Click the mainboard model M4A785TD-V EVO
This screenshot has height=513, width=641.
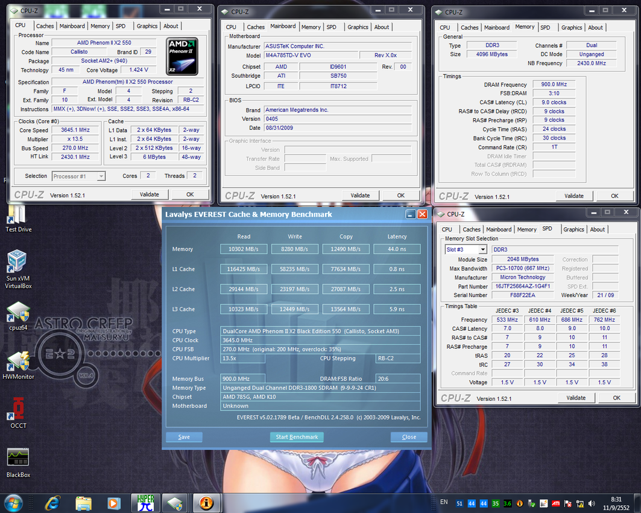[x=312, y=56]
